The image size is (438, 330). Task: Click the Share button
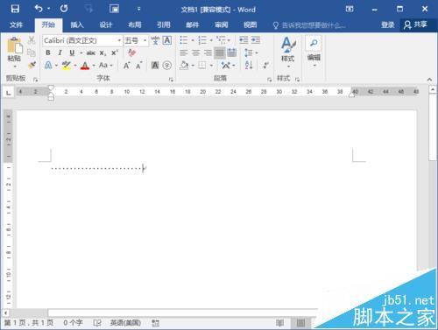click(416, 25)
